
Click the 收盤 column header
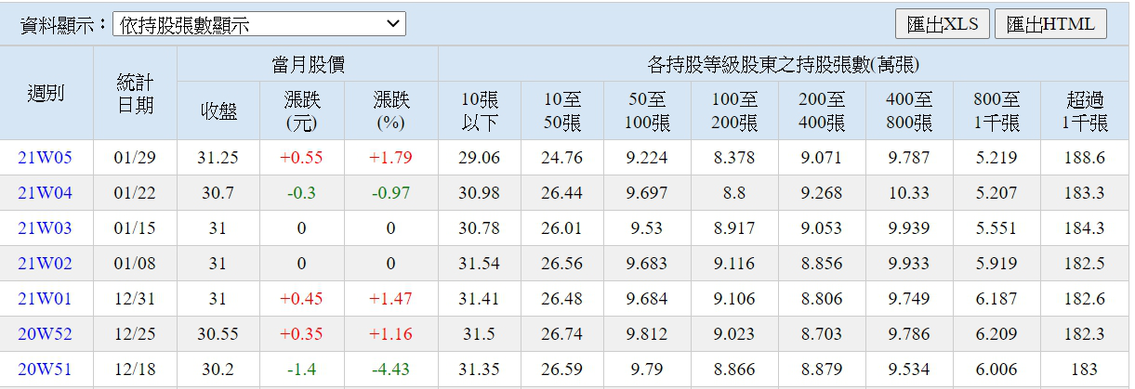218,111
